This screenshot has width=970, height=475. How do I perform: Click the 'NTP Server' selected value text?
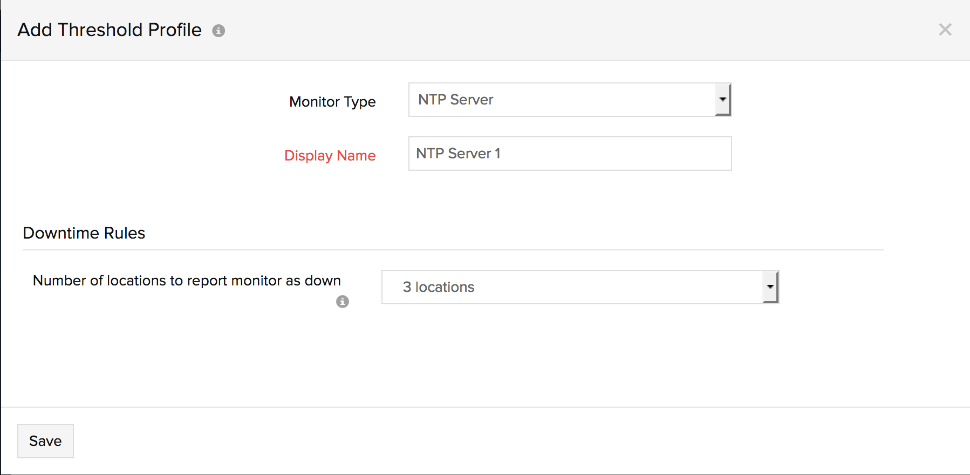click(455, 100)
